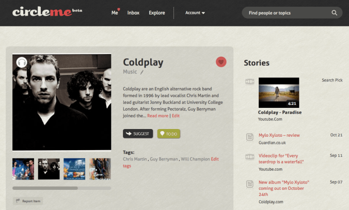Focus the Find people or topics field
349x210 pixels.
point(289,13)
